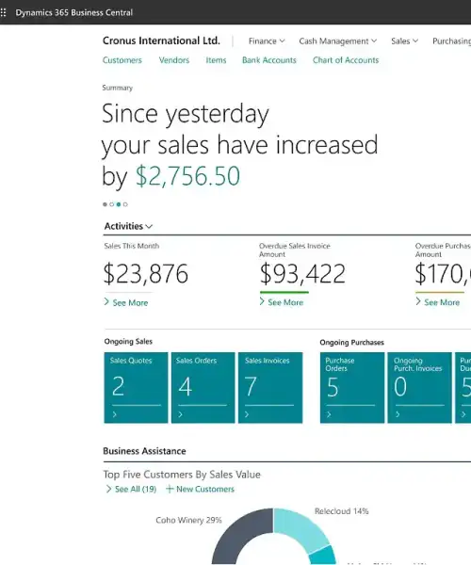The height and width of the screenshot is (565, 471).
Task: Go to Customers list
Action: [122, 60]
